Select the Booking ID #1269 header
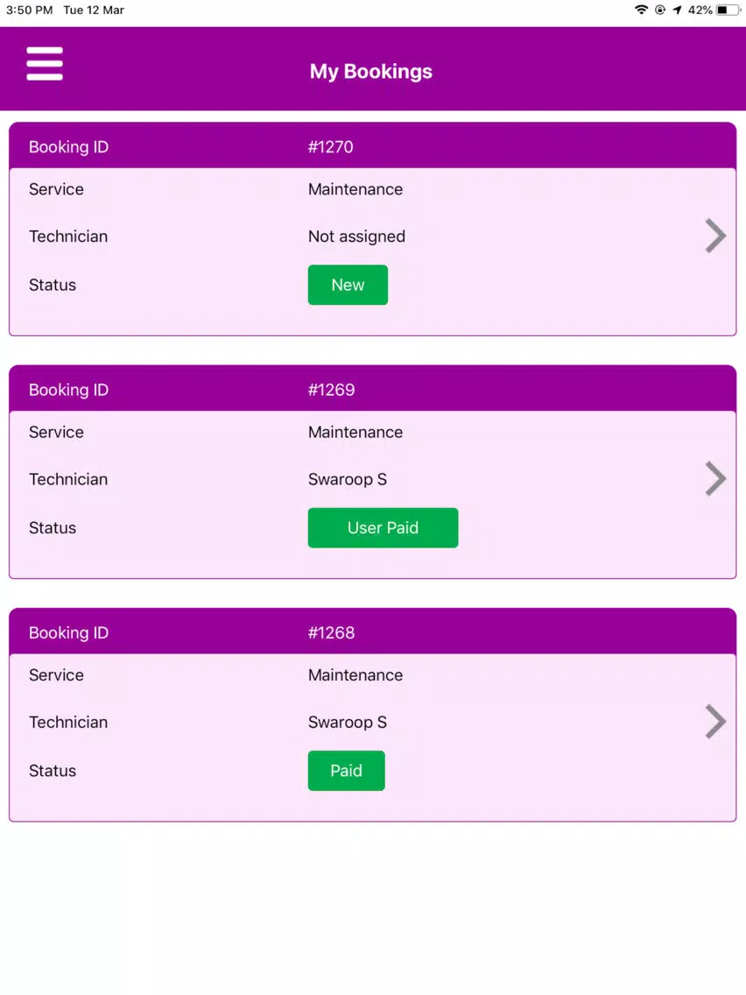The height and width of the screenshot is (995, 746). [372, 389]
